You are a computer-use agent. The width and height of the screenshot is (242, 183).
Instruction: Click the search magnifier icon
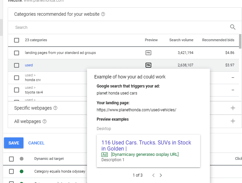[x=233, y=27]
